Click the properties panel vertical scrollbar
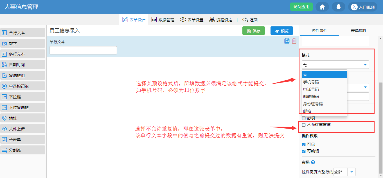 [x=381, y=128]
